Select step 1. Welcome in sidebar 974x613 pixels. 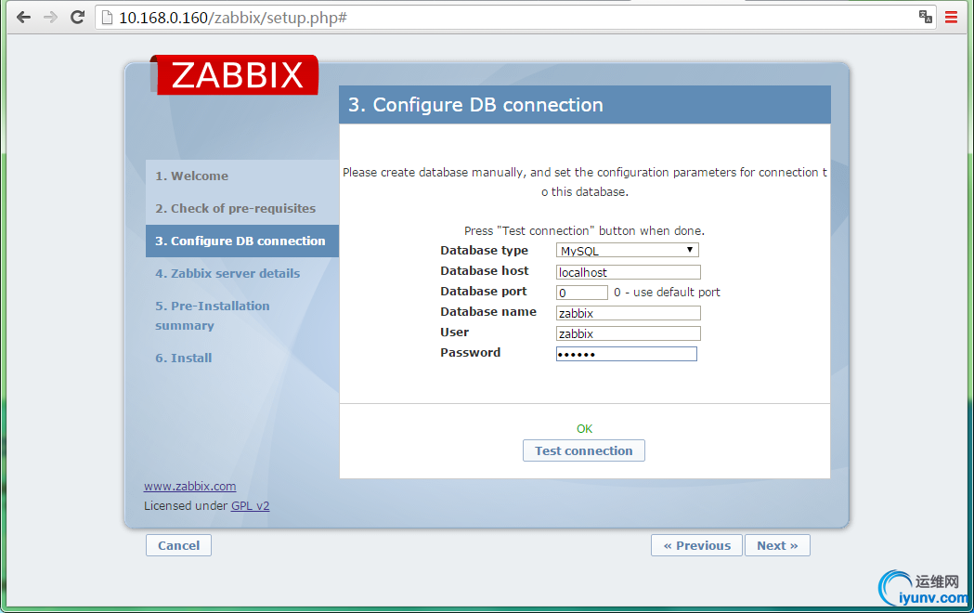pyautogui.click(x=192, y=176)
